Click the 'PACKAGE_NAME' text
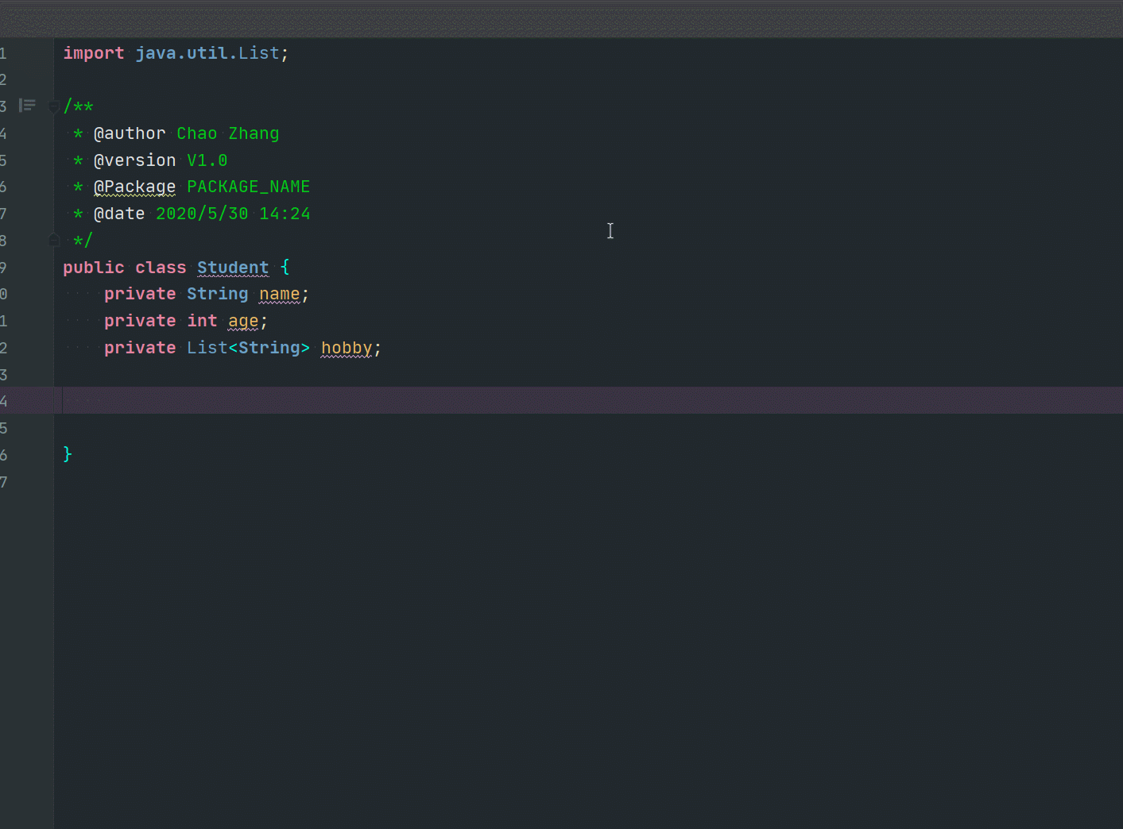This screenshot has width=1123, height=829. click(249, 187)
